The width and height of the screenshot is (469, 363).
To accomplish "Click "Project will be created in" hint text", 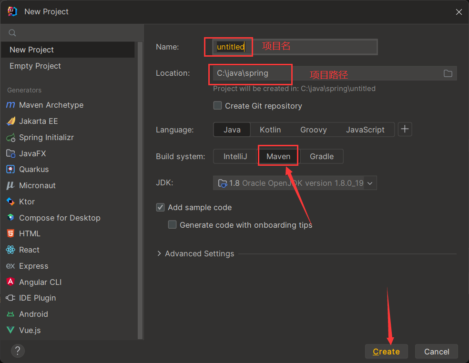I will point(294,89).
